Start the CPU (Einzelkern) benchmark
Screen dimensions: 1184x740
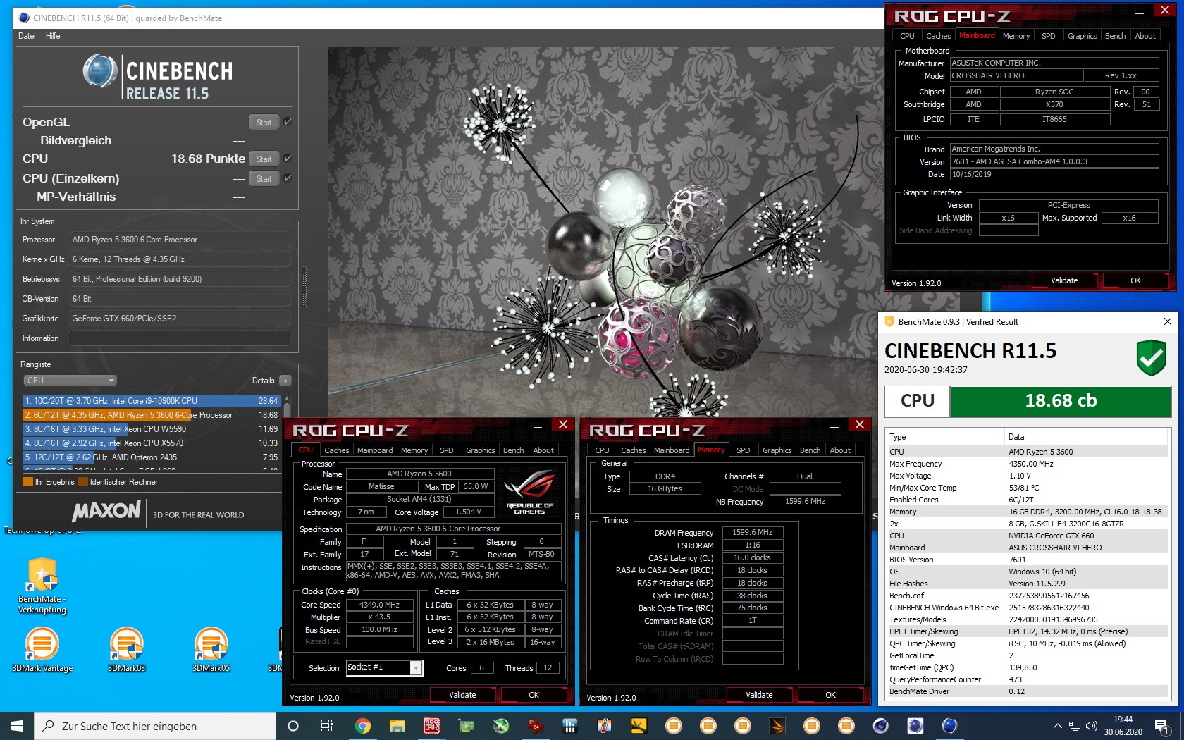[264, 178]
